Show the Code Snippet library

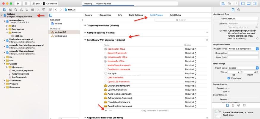click(233, 105)
